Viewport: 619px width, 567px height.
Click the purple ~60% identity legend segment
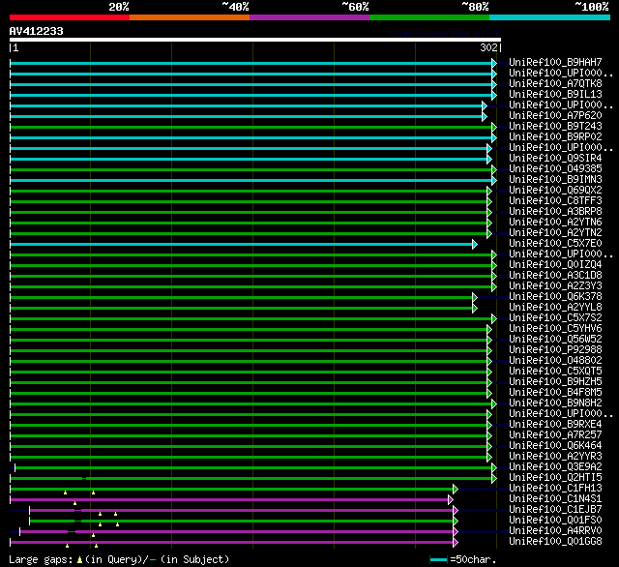tap(309, 16)
